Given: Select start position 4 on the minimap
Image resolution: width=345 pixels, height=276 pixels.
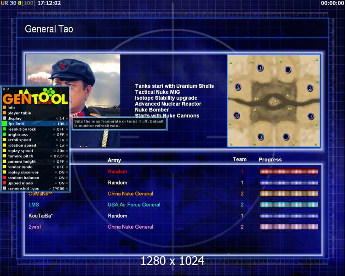Looking at the screenshot, I should click(x=310, y=116).
